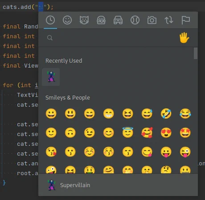Insert the grinning face with big eyes

pyautogui.click(x=70, y=114)
